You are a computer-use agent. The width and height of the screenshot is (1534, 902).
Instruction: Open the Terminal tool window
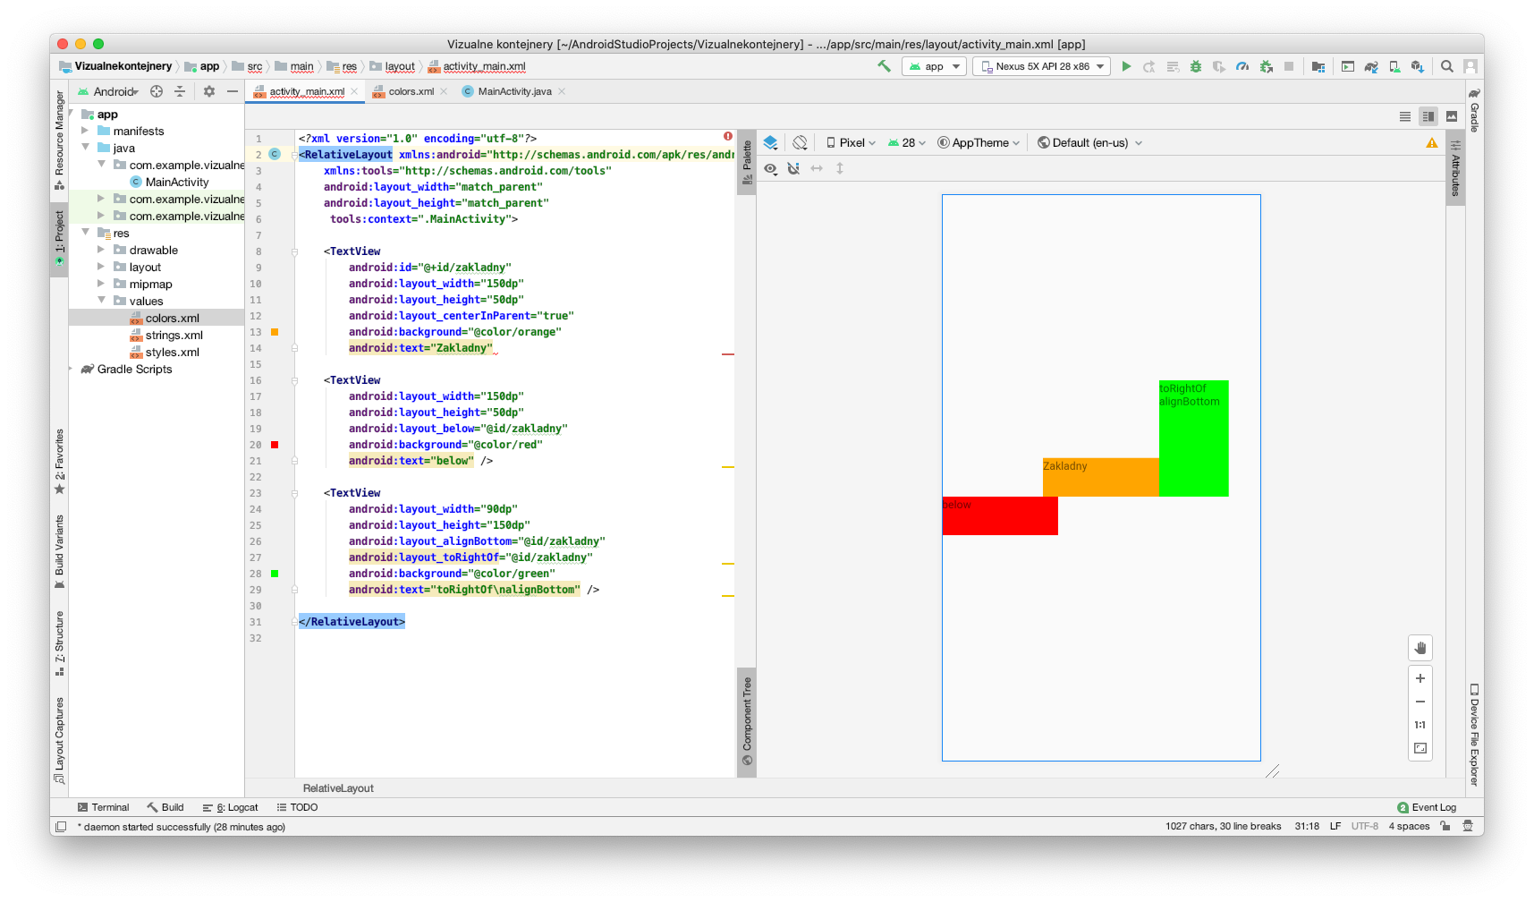(103, 807)
